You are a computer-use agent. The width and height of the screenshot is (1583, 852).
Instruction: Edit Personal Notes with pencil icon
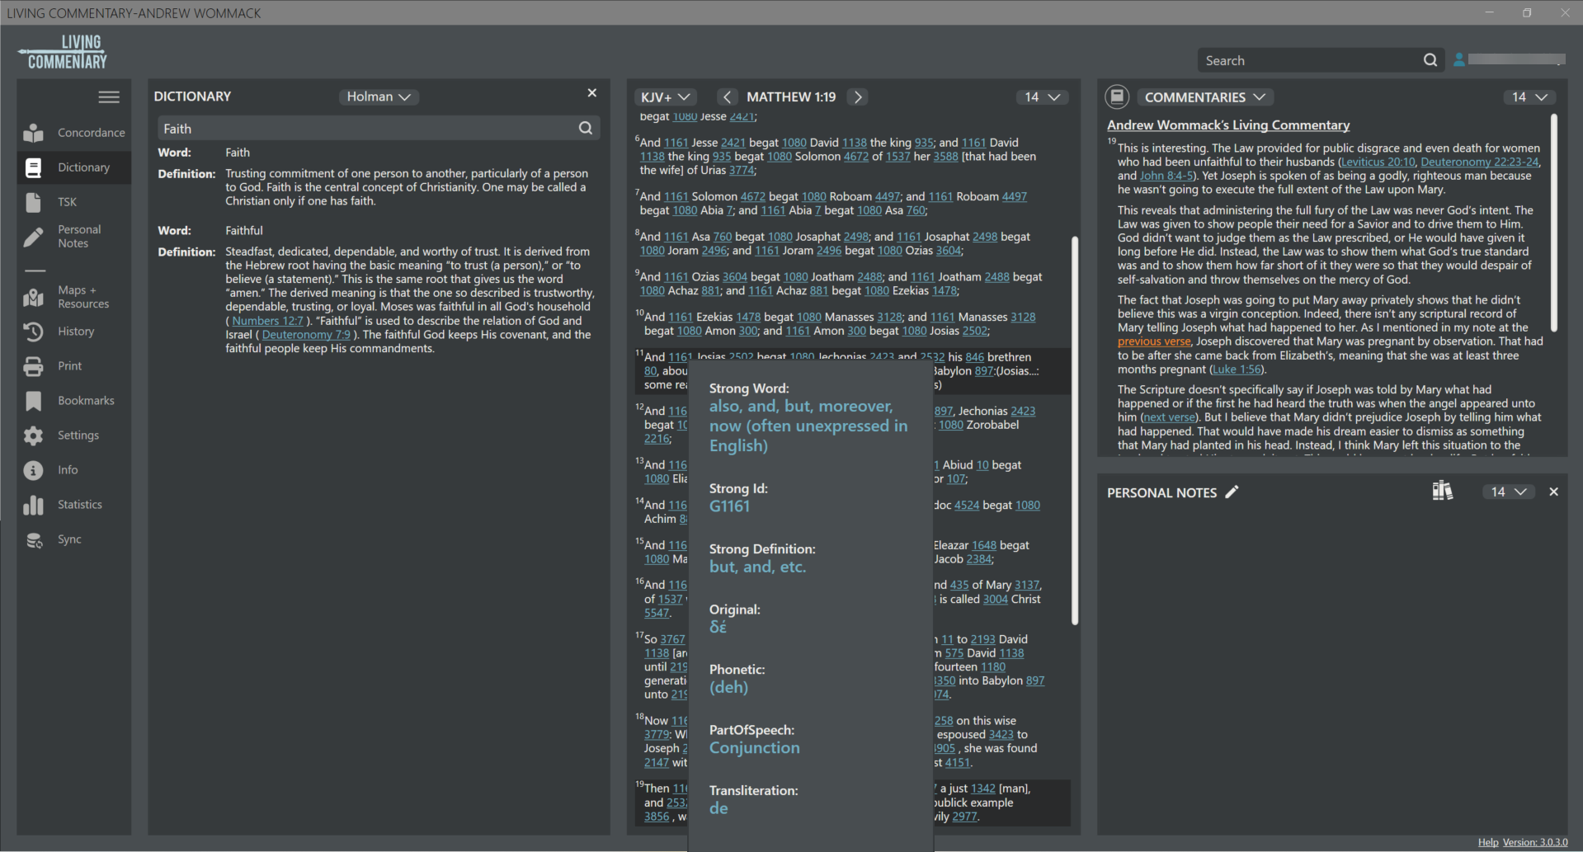tap(1232, 492)
